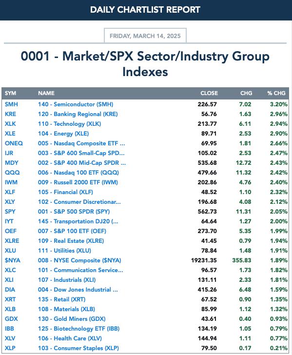This screenshot has width=292, height=355.
Task: Click the Friday, March 14, 2025 date box
Action: [145, 36]
